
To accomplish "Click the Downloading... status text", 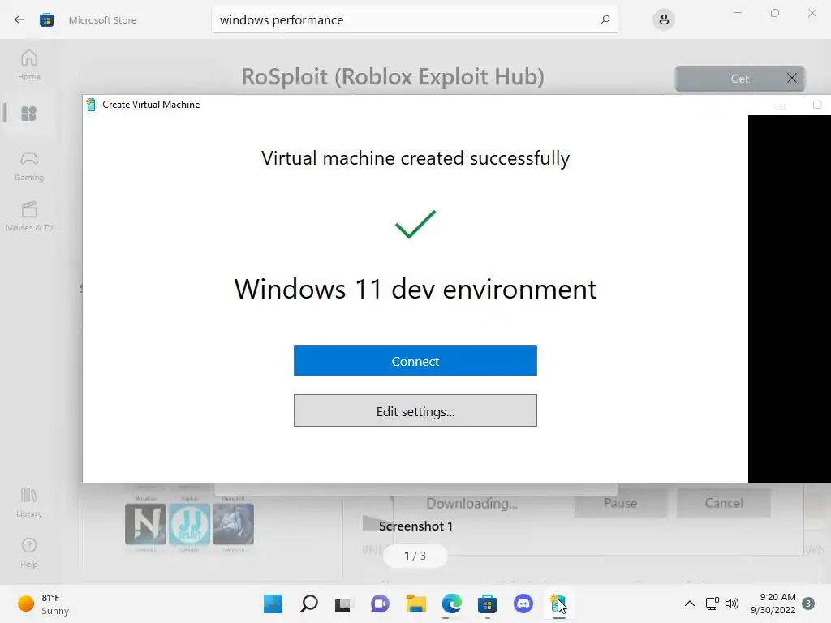I will 471,503.
